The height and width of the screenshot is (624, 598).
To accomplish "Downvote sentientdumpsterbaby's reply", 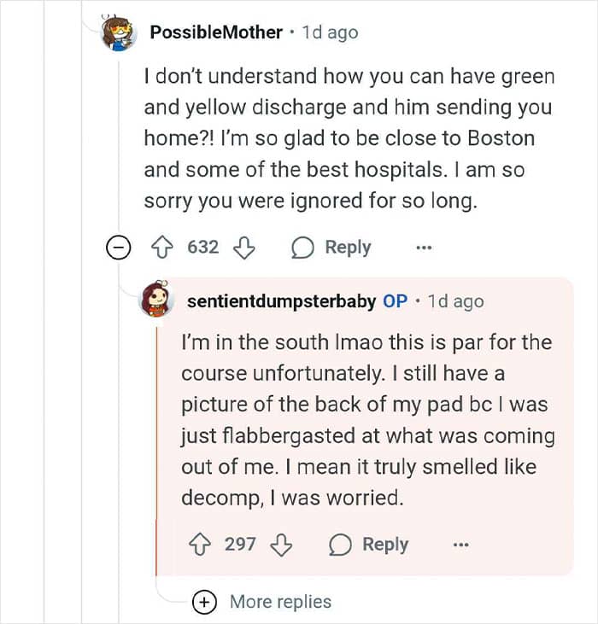I will (280, 545).
